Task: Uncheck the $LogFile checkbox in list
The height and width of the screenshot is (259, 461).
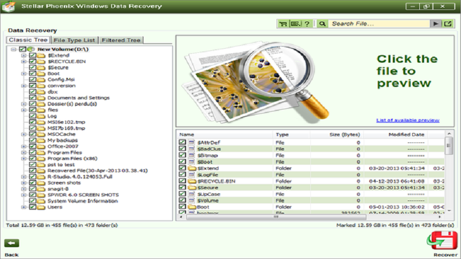Action: pos(182,175)
